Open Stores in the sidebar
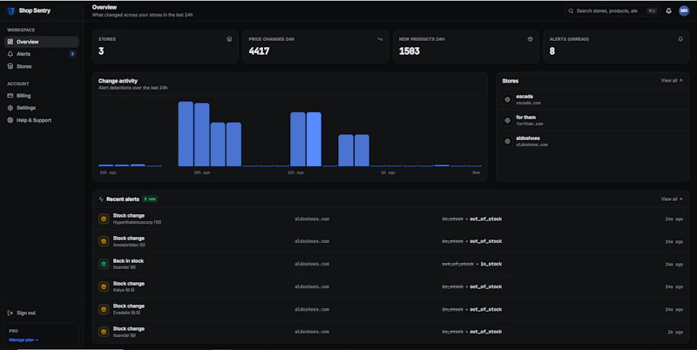The image size is (697, 350). (41, 66)
